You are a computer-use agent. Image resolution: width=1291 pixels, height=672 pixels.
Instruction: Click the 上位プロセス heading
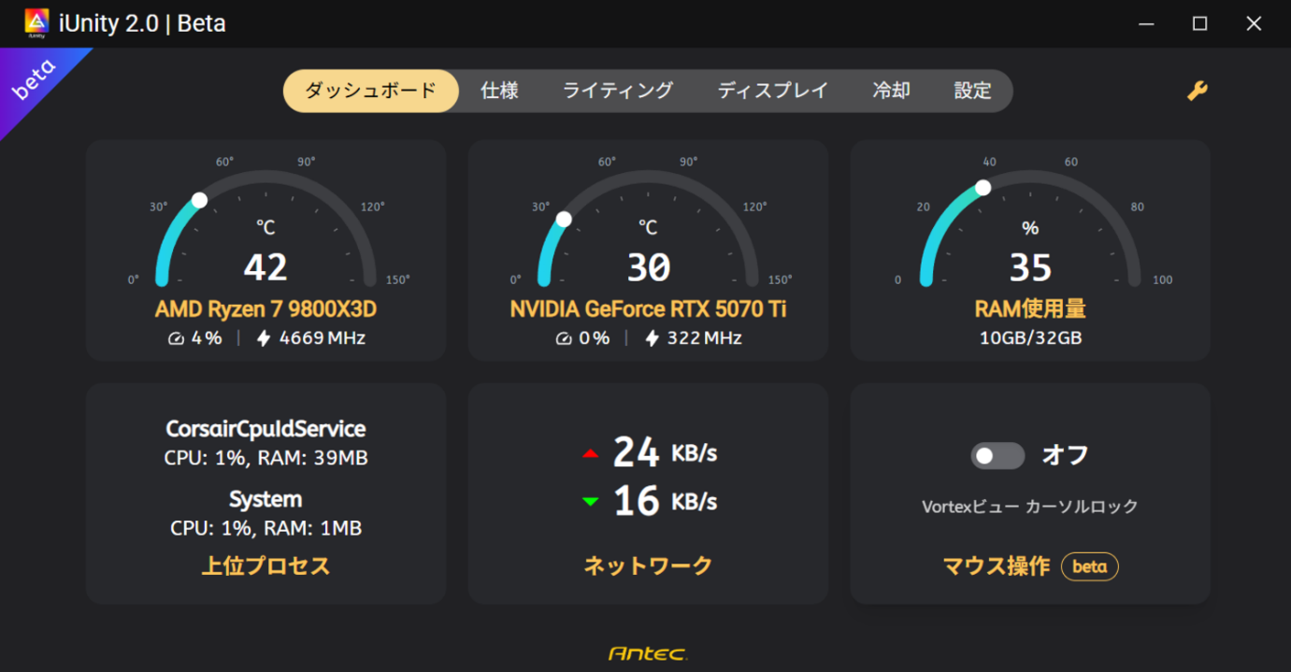265,565
